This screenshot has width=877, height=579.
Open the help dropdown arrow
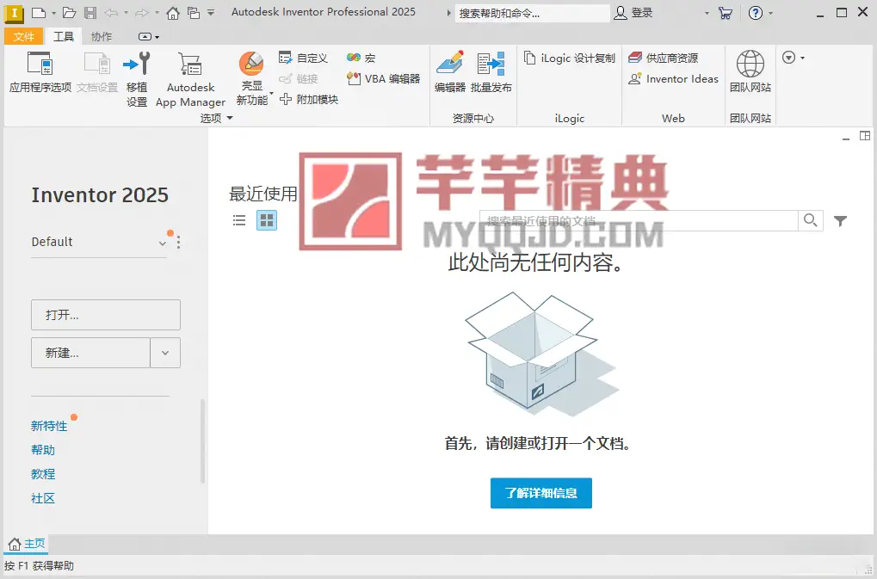[x=771, y=13]
